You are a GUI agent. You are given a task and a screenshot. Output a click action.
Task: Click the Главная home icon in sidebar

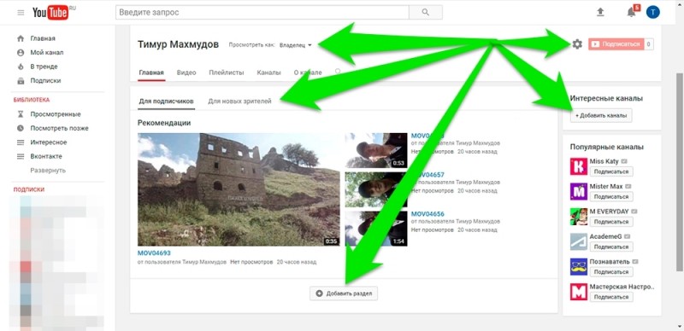(21, 38)
